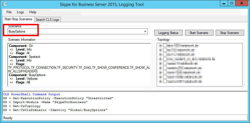250x123 pixels.
Task: Expand the Topology node with the longest label
Action: [160, 59]
